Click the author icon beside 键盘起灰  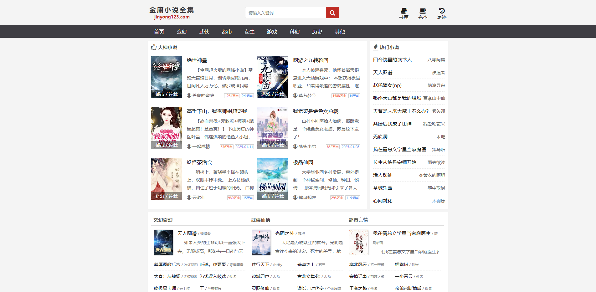coord(295,197)
